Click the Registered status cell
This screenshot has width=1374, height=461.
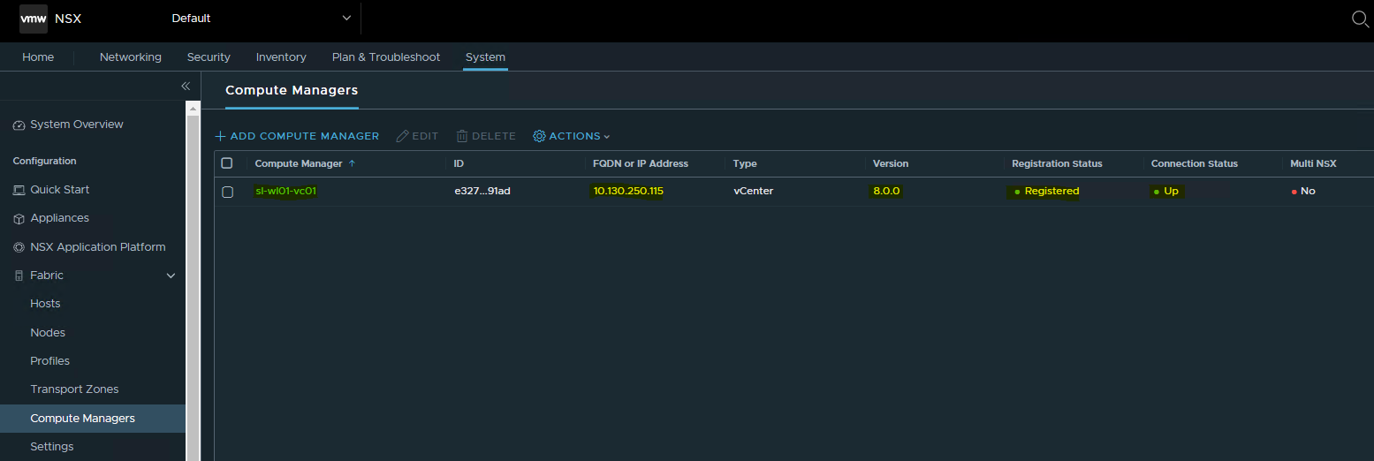(x=1046, y=191)
